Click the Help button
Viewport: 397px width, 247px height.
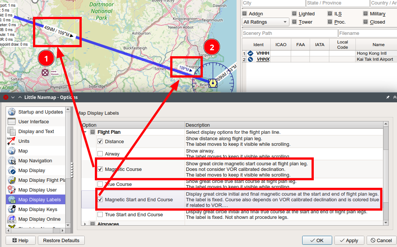(x=20, y=240)
